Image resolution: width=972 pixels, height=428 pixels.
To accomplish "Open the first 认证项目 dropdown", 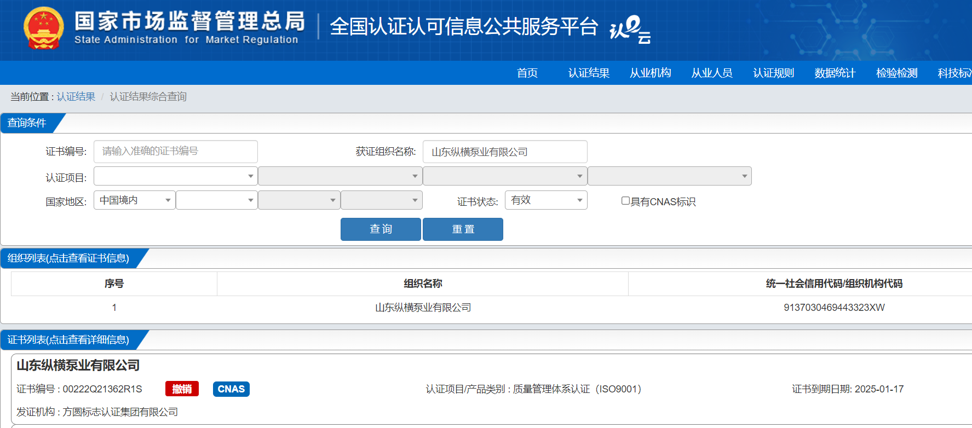I will [x=175, y=176].
